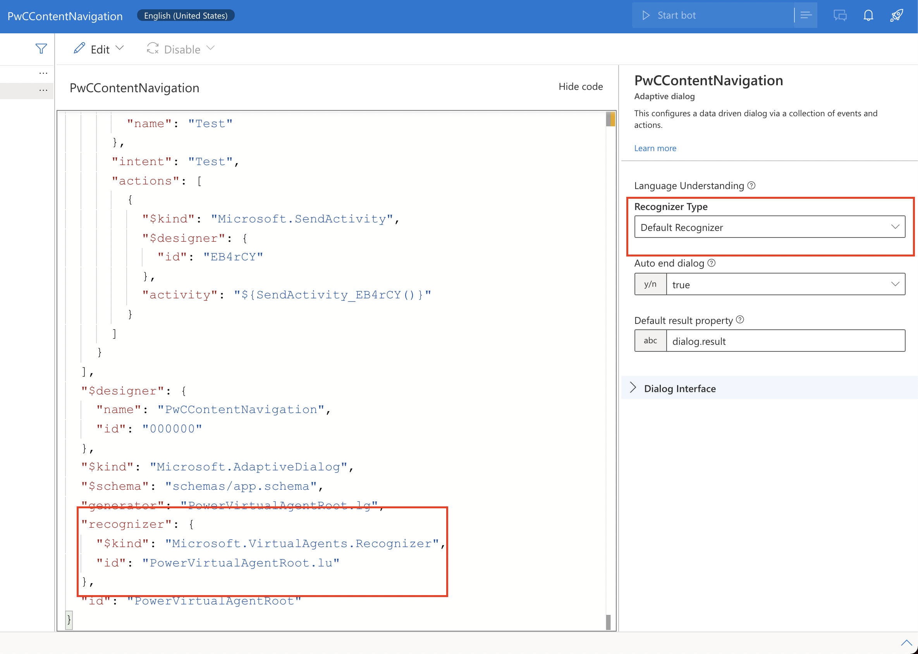Click the Disable refresh icon
The width and height of the screenshot is (918, 654).
(152, 48)
